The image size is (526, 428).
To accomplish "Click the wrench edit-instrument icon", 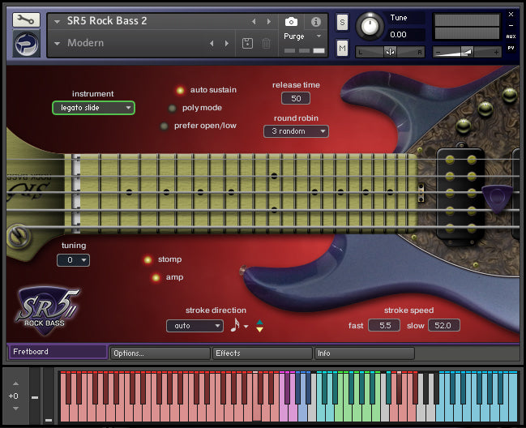I will [27, 21].
